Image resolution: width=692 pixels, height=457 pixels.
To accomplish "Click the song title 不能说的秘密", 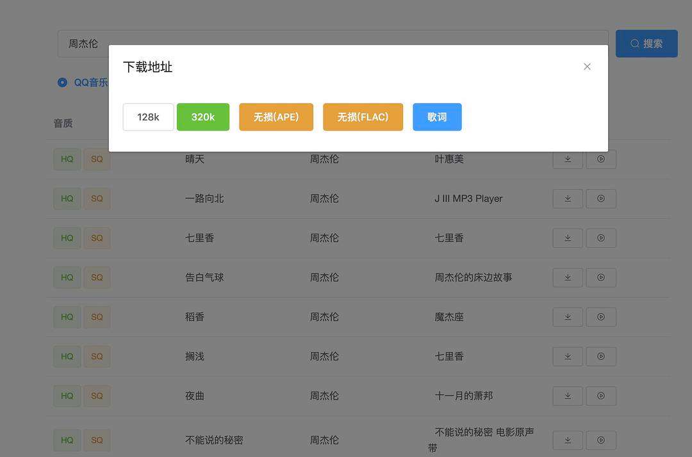I will tap(214, 440).
